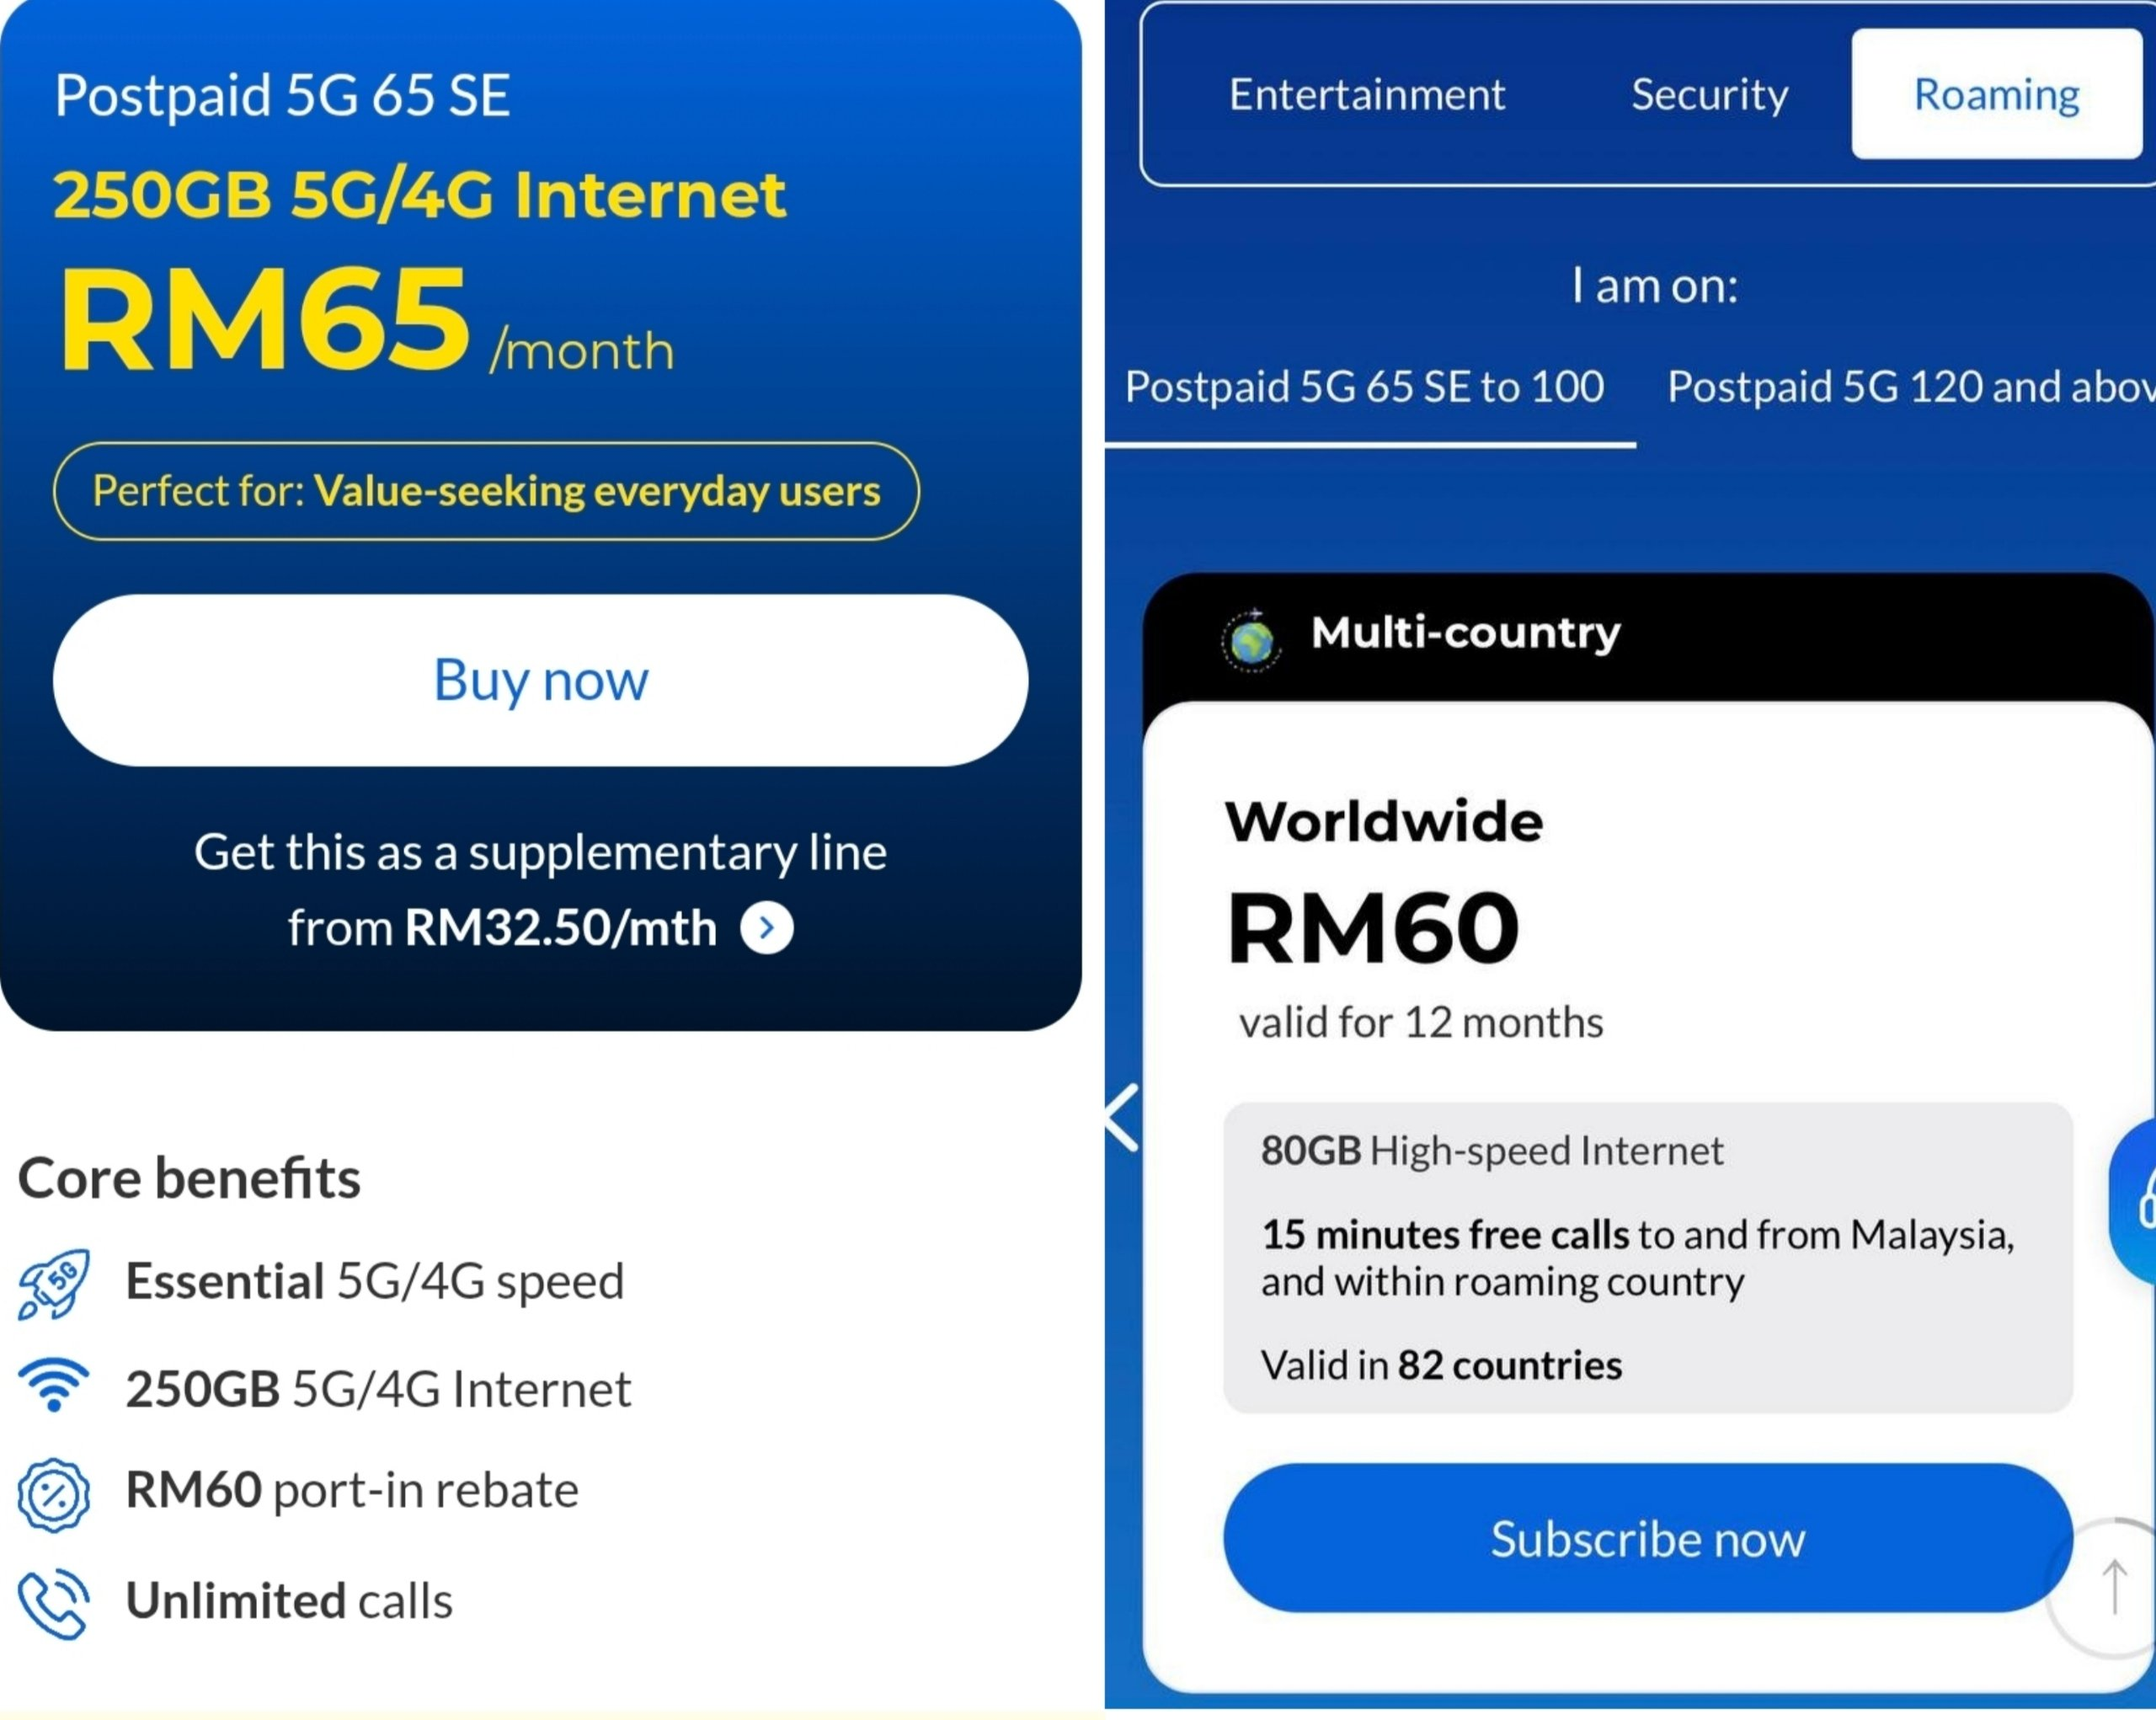The height and width of the screenshot is (1720, 2156).
Task: Tap the previous card left chevron
Action: point(1124,1118)
